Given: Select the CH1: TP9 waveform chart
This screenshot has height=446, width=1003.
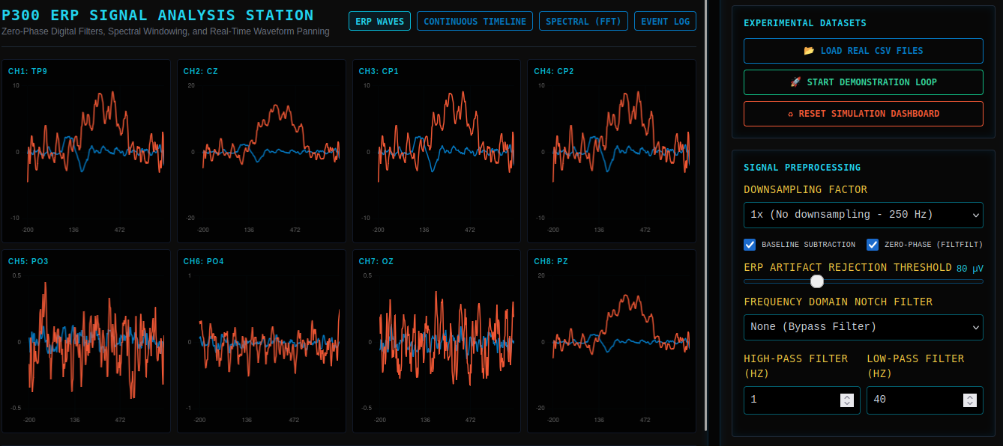Looking at the screenshot, I should 86,151.
